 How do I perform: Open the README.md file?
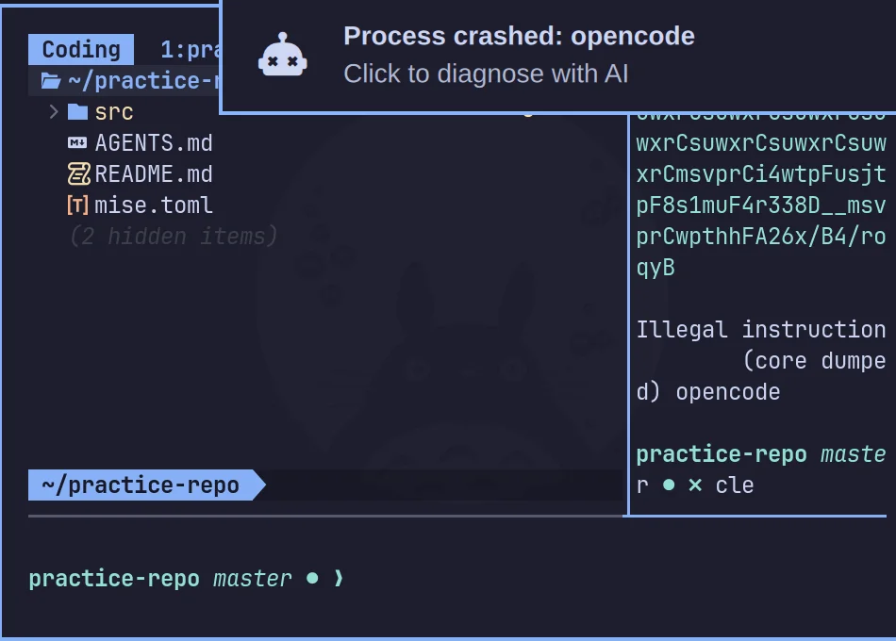point(154,173)
